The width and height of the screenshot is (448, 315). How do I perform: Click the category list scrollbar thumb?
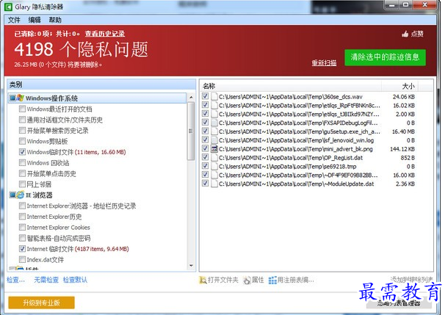coord(191,131)
